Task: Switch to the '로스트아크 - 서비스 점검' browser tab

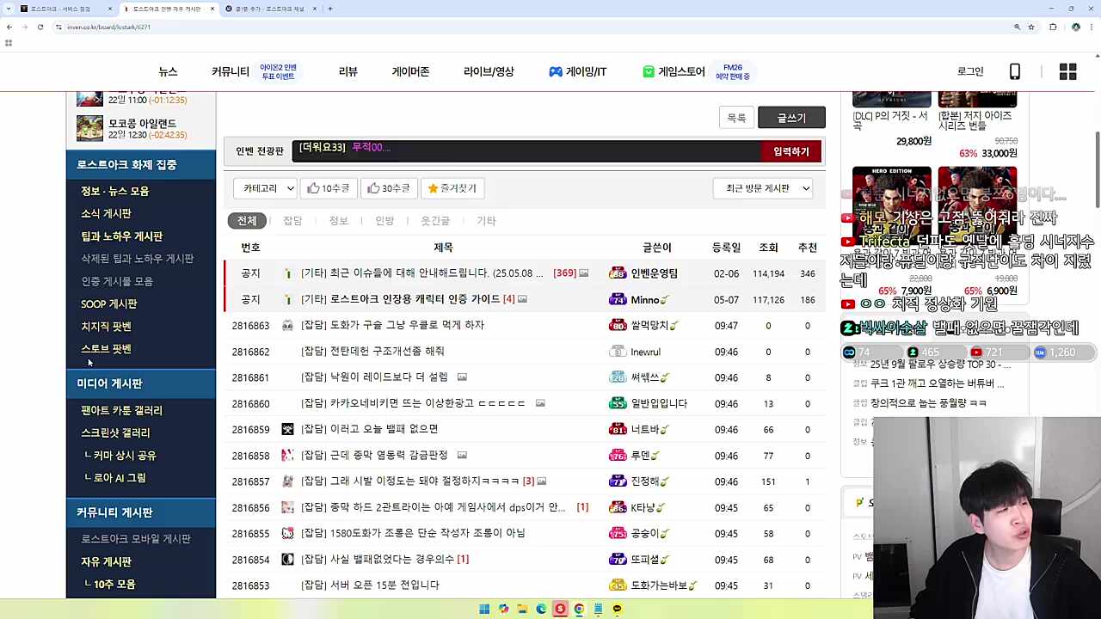Action: coord(60,9)
